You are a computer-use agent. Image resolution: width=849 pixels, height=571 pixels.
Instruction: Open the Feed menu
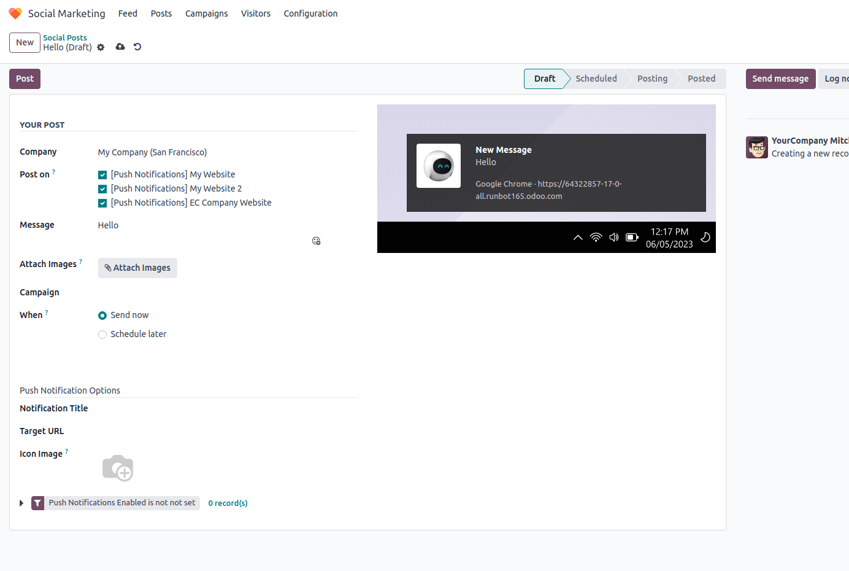(128, 14)
